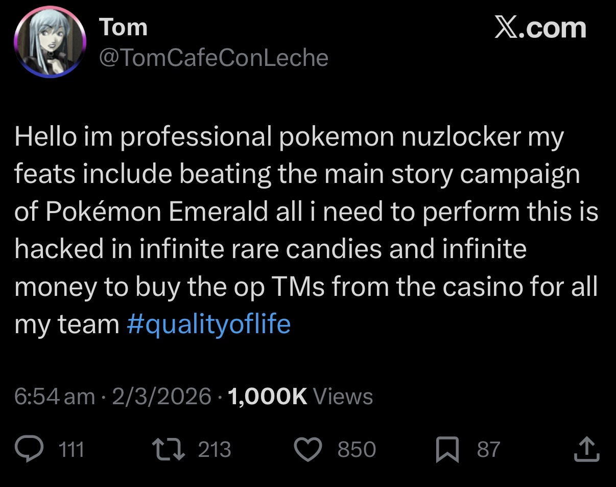Like the tweet with the heart icon

coord(309,449)
